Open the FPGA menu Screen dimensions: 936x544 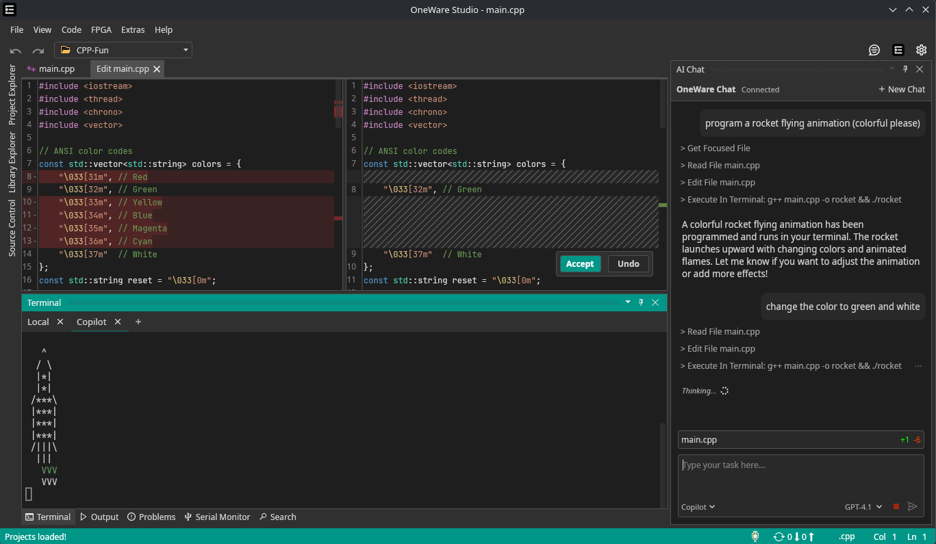[101, 29]
